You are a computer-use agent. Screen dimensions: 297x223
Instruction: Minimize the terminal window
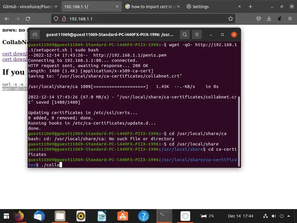[211, 35]
